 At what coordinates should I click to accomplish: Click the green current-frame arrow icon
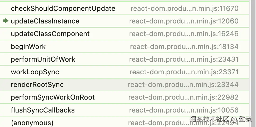tap(6, 21)
